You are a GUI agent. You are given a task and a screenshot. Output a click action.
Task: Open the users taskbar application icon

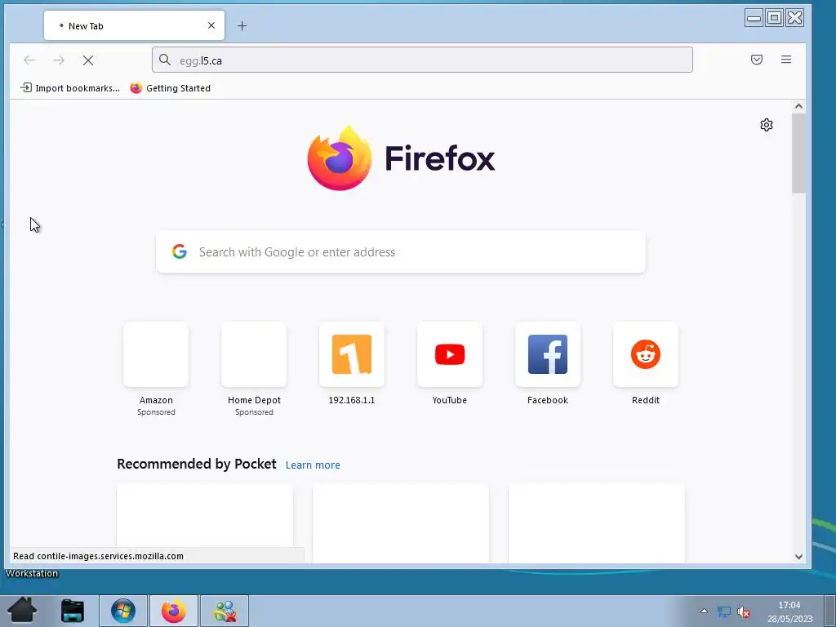[x=225, y=611]
